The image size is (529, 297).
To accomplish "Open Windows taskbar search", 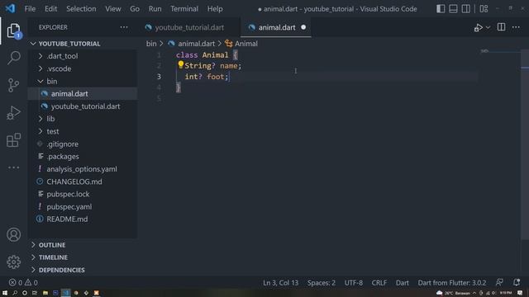I will (x=15, y=293).
